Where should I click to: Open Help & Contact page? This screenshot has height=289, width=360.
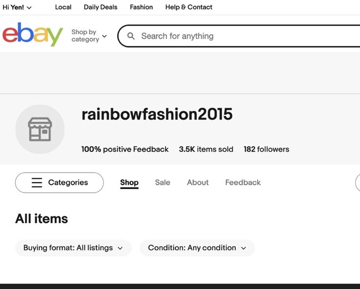tap(189, 7)
